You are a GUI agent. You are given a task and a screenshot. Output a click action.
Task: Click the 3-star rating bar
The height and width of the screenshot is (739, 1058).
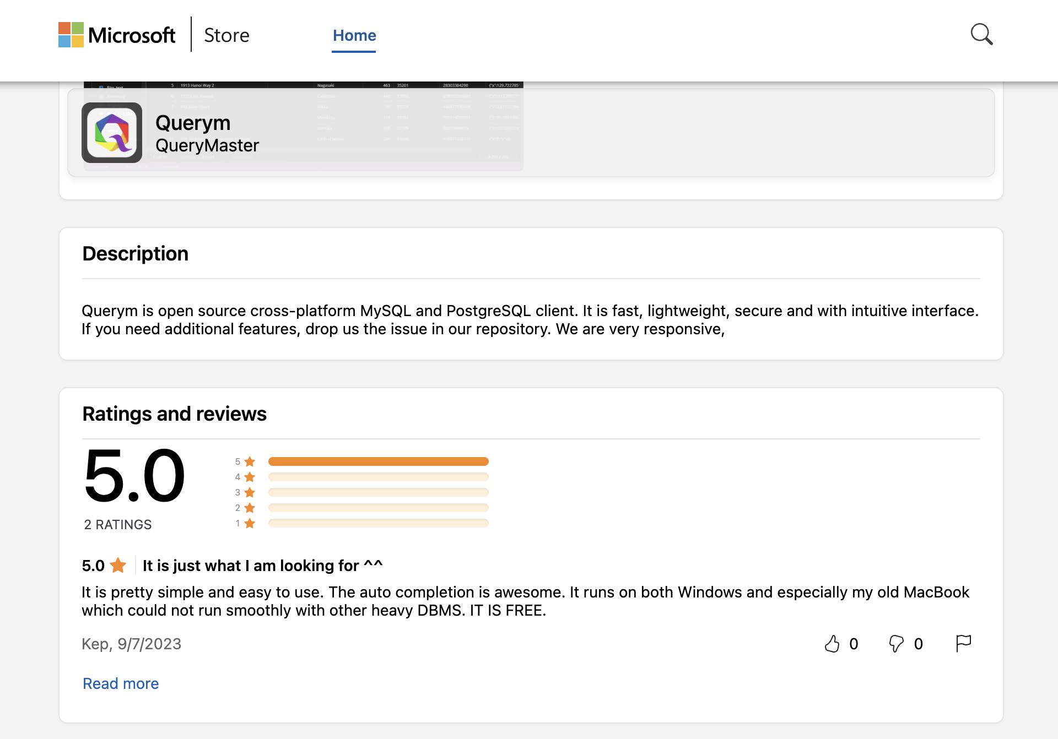tap(379, 492)
